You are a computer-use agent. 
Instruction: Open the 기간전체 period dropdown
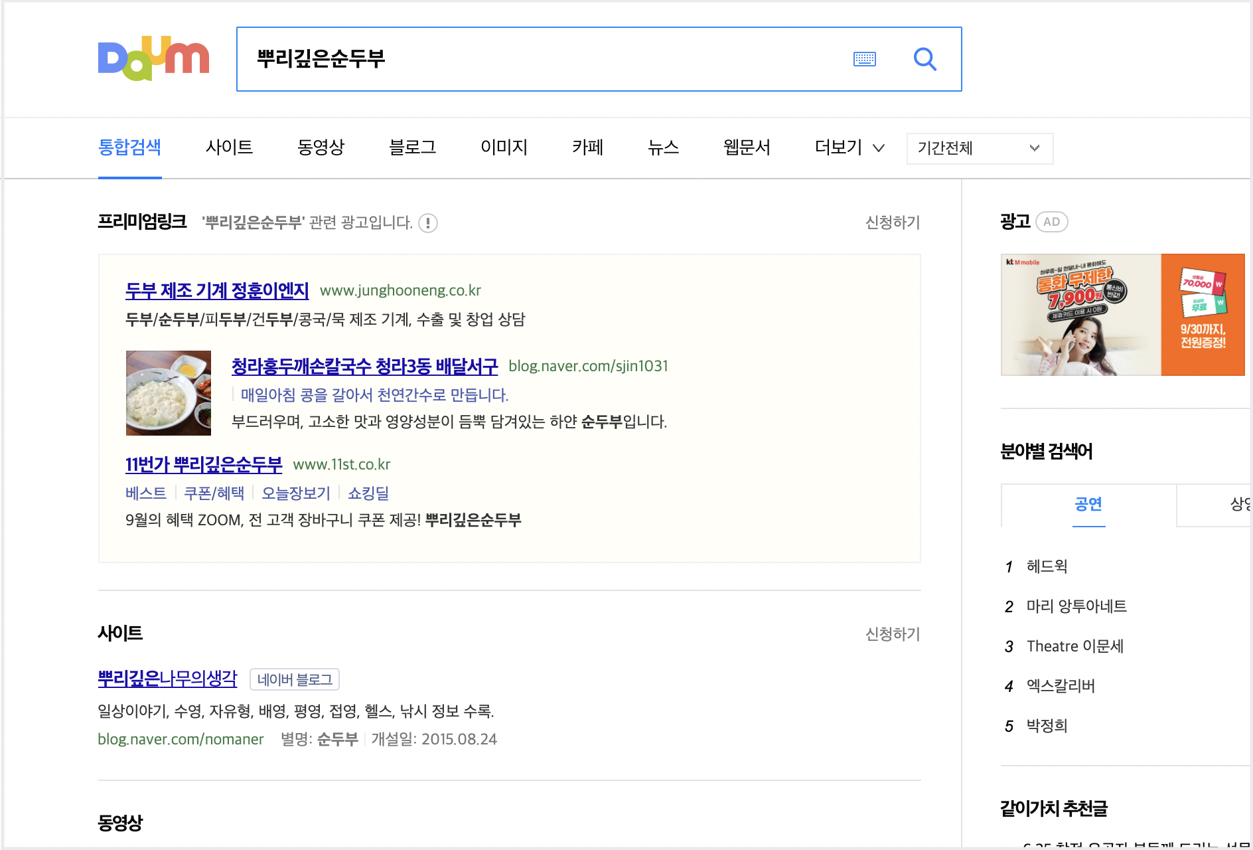pos(980,148)
